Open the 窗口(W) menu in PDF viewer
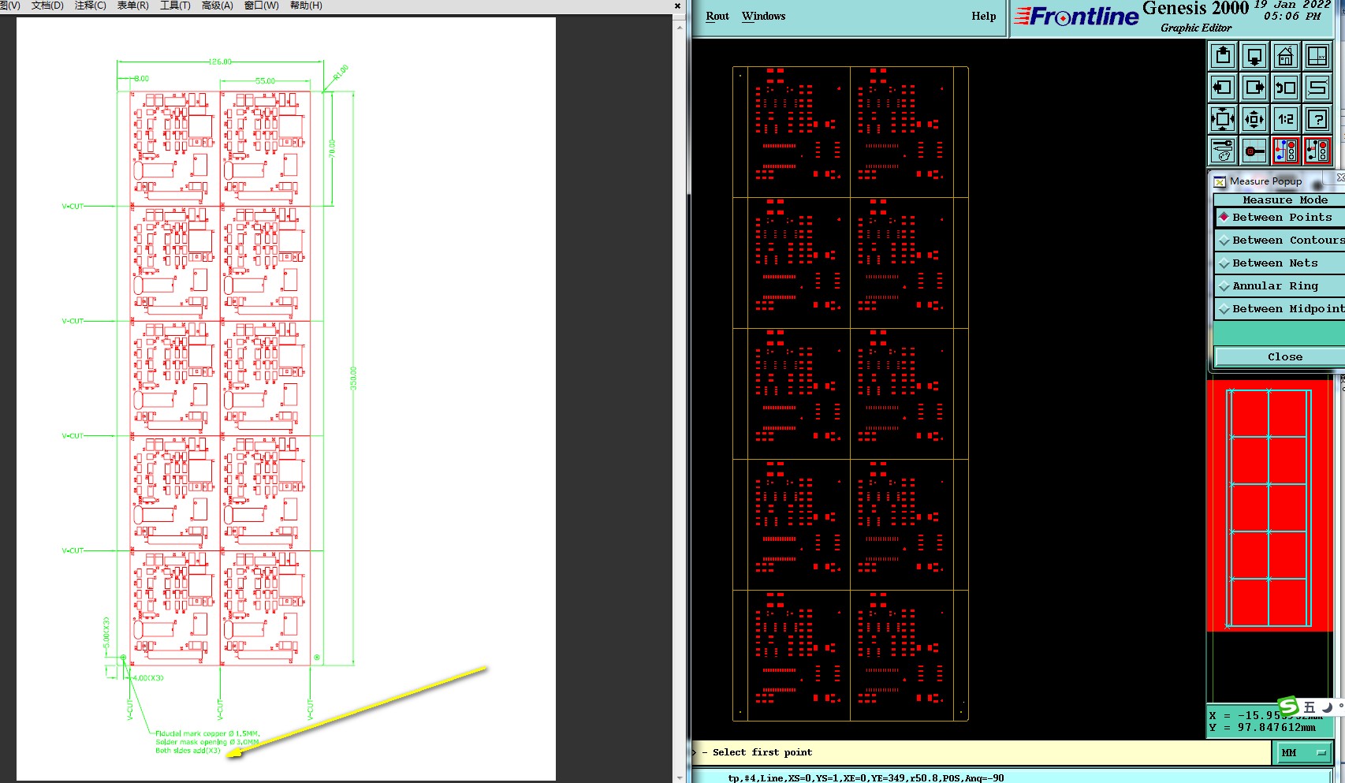This screenshot has height=783, width=1345. click(x=262, y=6)
